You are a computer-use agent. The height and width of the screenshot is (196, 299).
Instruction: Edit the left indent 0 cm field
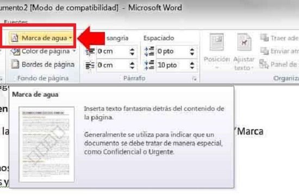pyautogui.click(x=113, y=52)
